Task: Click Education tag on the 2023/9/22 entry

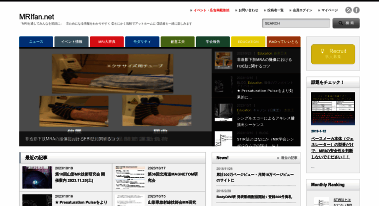Action: (x=265, y=53)
